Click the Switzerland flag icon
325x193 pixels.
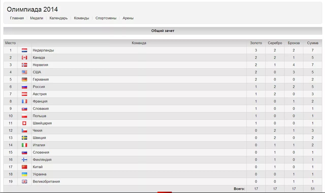click(24, 123)
